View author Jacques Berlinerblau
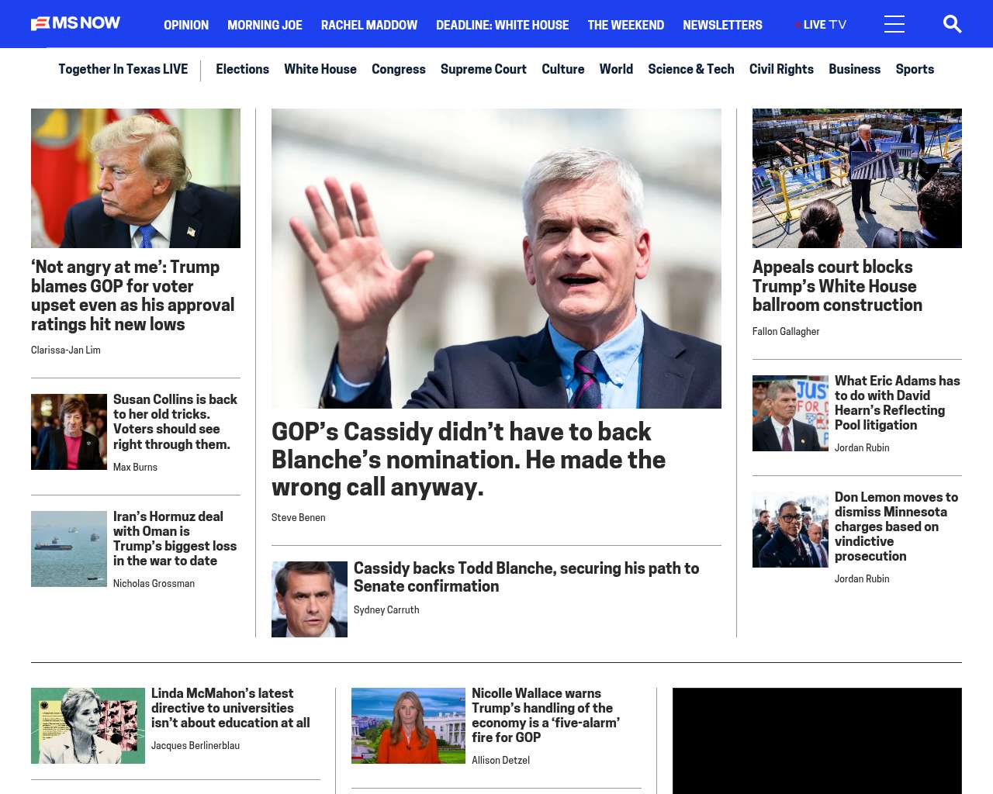The image size is (993, 794). [195, 746]
